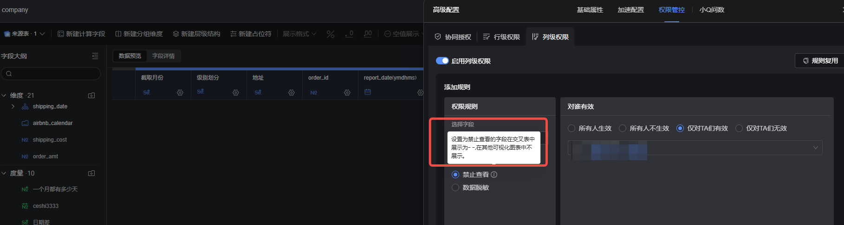Open the user selection dropdown under 对谁有效
The height and width of the screenshot is (225, 844).
695,148
